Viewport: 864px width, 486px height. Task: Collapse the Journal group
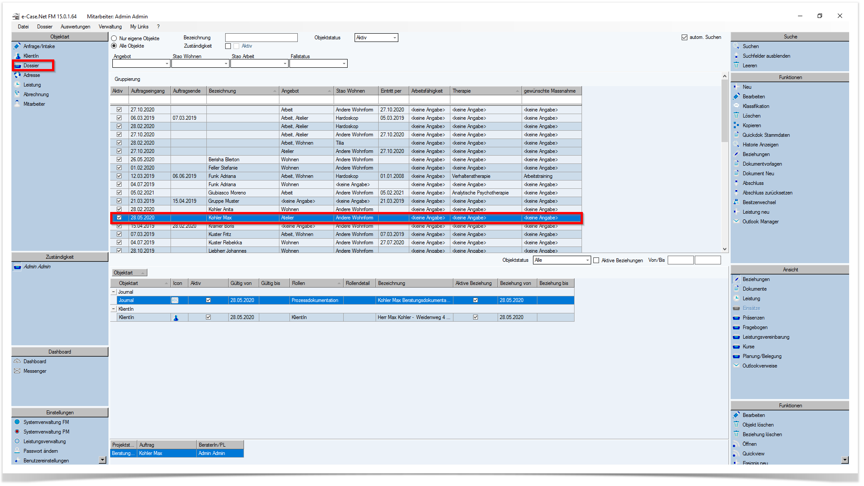[x=114, y=292]
